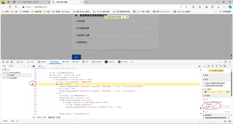Select the 工作区 workspace navigator tab

pyautogui.click(x=11, y=66)
